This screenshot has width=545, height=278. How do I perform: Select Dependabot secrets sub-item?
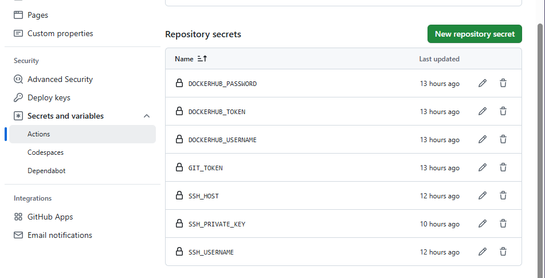(46, 171)
